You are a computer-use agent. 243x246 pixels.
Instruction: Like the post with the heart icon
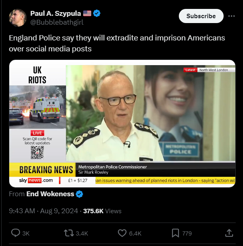[x=122, y=233]
